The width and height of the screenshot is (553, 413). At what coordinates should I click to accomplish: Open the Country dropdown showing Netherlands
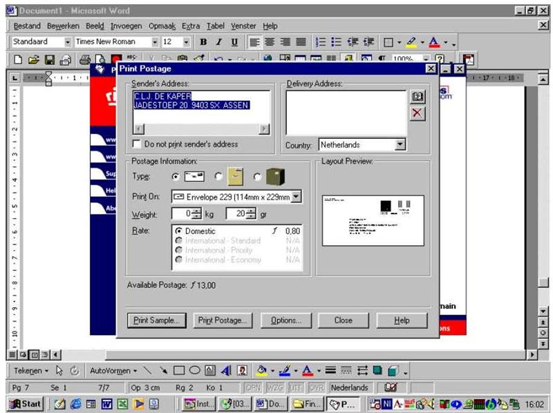pyautogui.click(x=400, y=144)
